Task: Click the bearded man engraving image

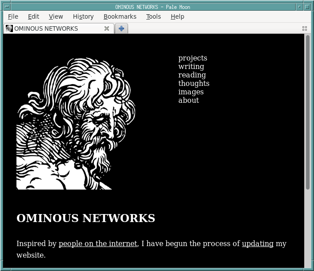Action: (x=76, y=124)
